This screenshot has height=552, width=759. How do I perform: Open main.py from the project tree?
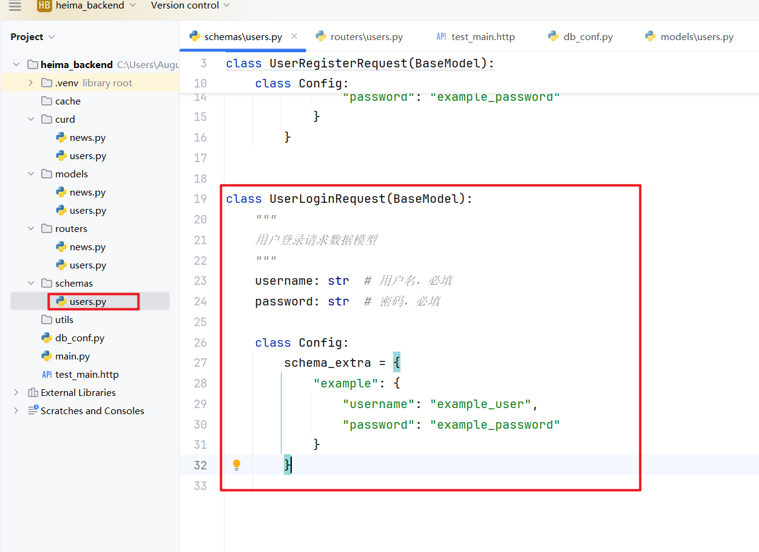[72, 356]
